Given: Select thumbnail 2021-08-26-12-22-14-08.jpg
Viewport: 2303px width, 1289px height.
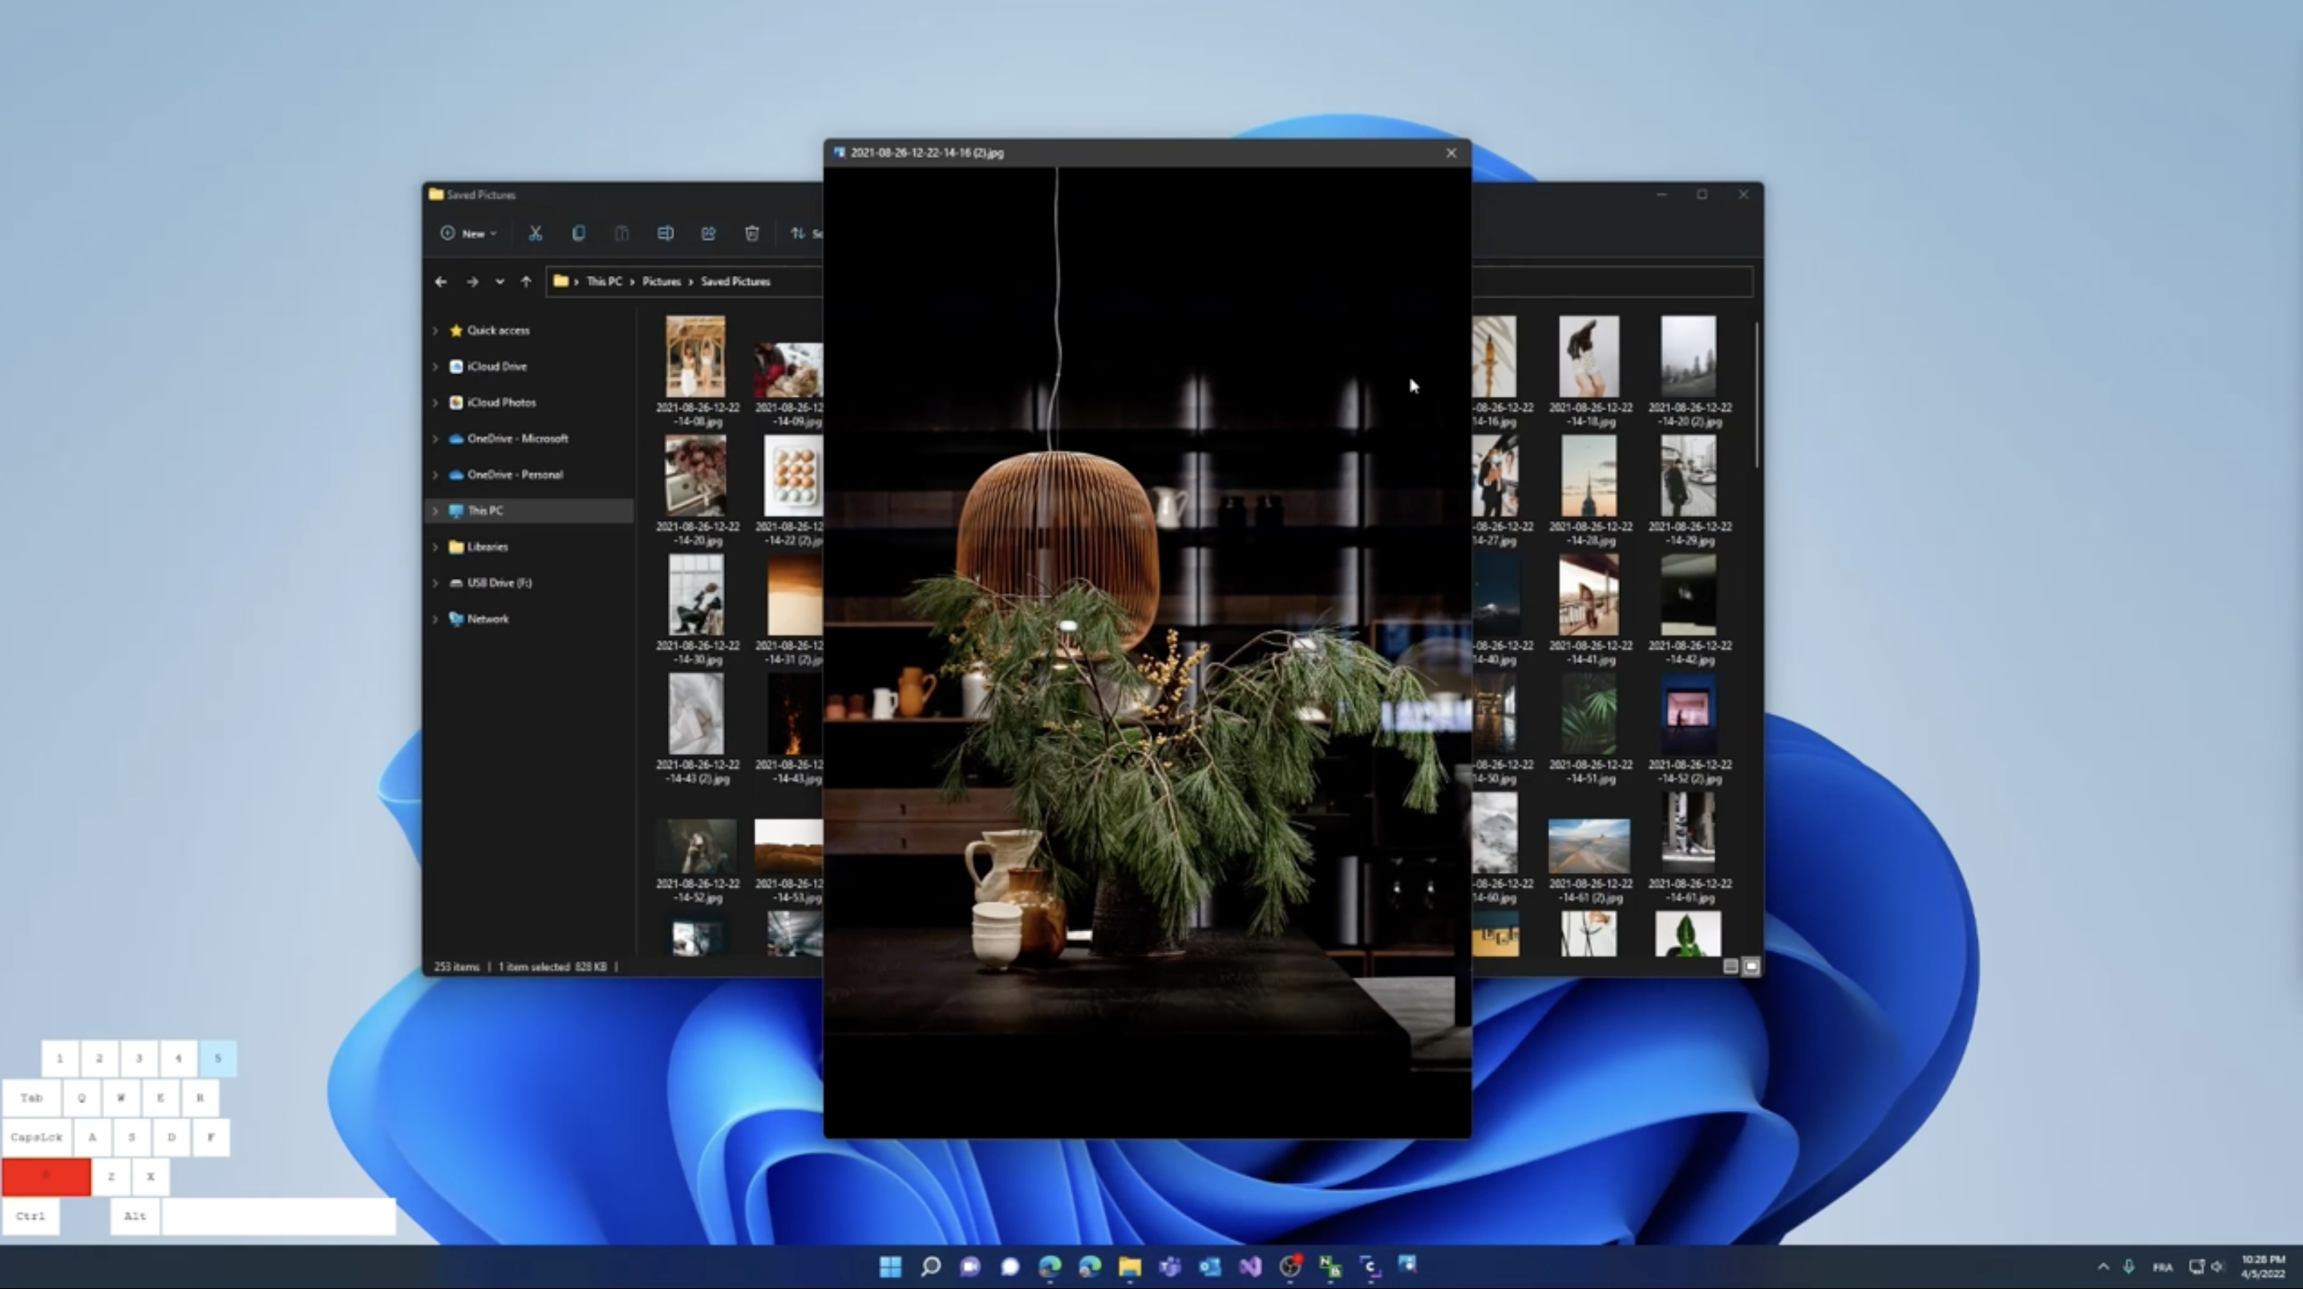Looking at the screenshot, I should 695,358.
